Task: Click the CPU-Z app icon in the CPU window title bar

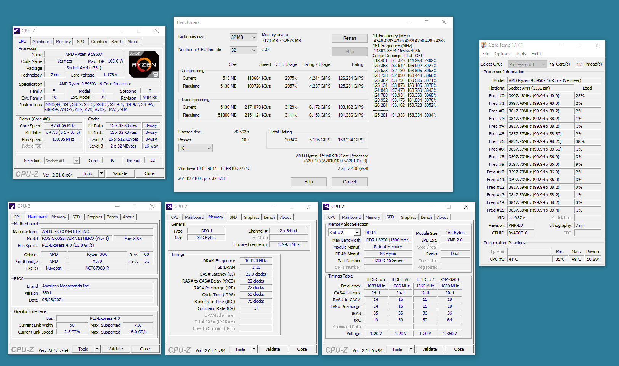Action: (17, 31)
